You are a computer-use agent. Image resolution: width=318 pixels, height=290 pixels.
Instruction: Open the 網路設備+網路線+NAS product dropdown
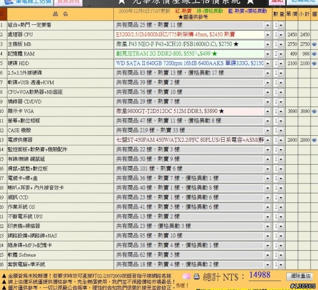pyautogui.click(x=192, y=236)
